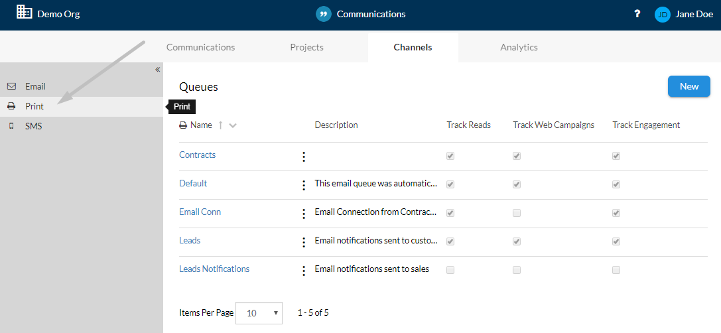Click the Jane Doe user name

pos(694,14)
